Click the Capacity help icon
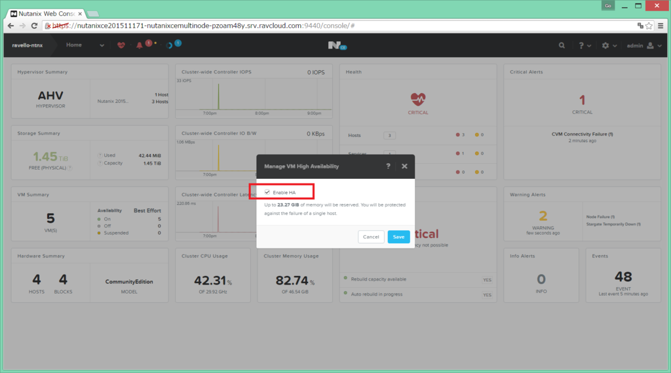Viewport: 671px width, 373px height. (100, 163)
